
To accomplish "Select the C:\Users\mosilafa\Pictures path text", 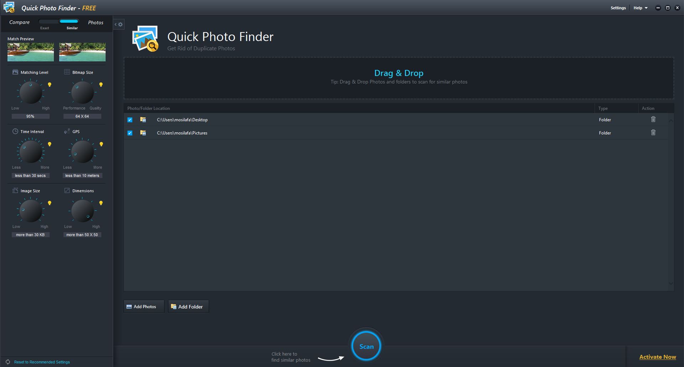I will tap(182, 133).
